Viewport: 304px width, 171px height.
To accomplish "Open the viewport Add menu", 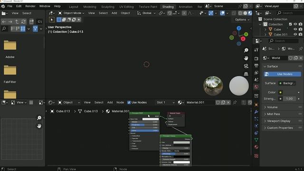I will click(114, 13).
